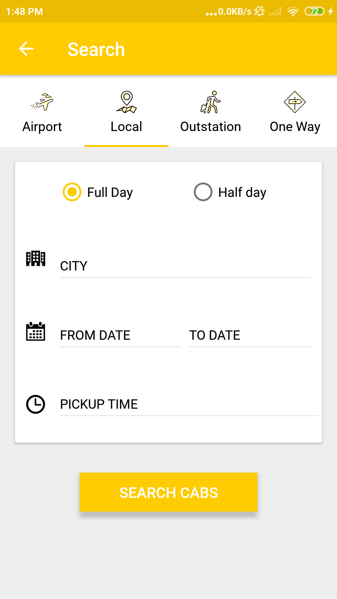The image size is (337, 599).
Task: Select the Full Day radio button
Action: (72, 192)
